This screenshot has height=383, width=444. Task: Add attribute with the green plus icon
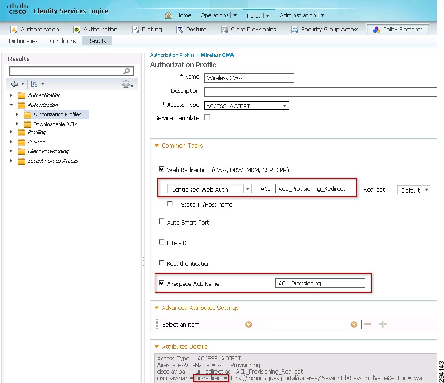[383, 324]
